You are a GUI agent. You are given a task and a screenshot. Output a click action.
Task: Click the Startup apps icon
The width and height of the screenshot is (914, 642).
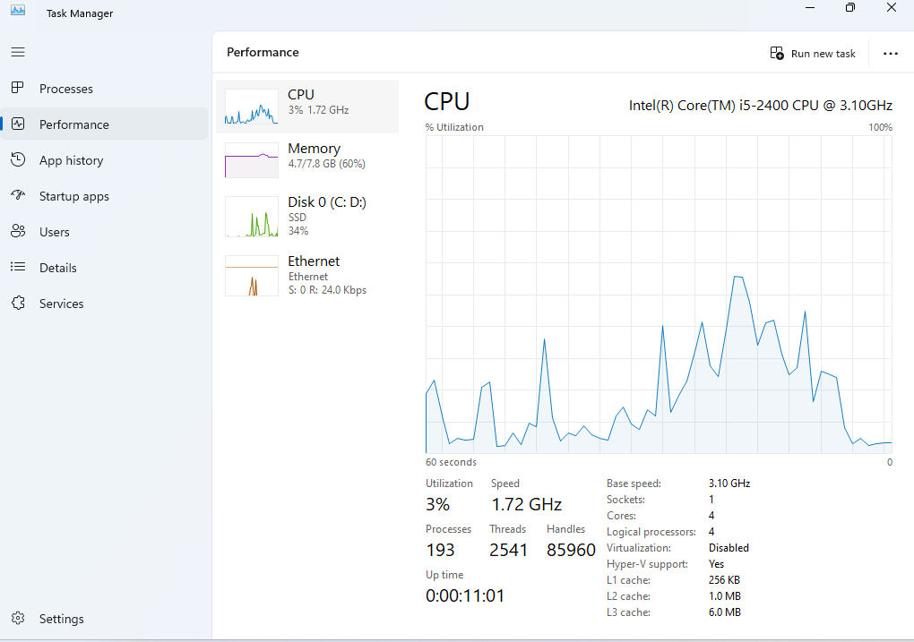(18, 196)
